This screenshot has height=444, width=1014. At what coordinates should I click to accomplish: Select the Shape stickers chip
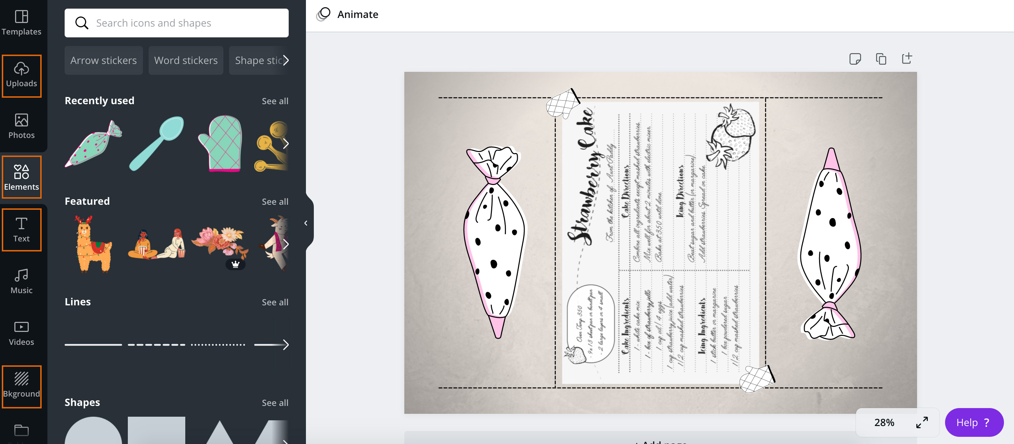(258, 60)
